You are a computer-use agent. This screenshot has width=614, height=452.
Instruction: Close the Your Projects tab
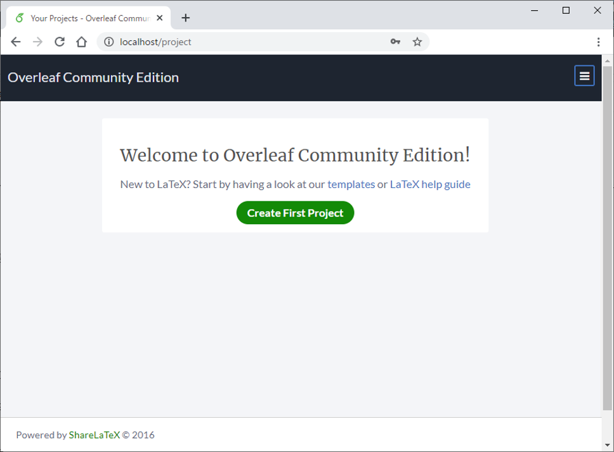160,18
